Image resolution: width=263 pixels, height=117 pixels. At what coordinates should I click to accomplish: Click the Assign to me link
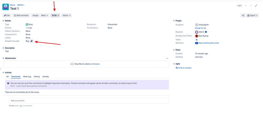[200, 28]
